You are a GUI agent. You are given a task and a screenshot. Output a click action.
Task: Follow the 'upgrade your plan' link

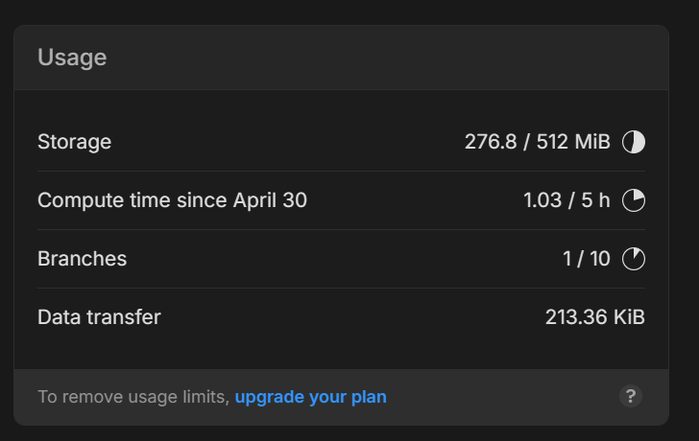click(310, 397)
